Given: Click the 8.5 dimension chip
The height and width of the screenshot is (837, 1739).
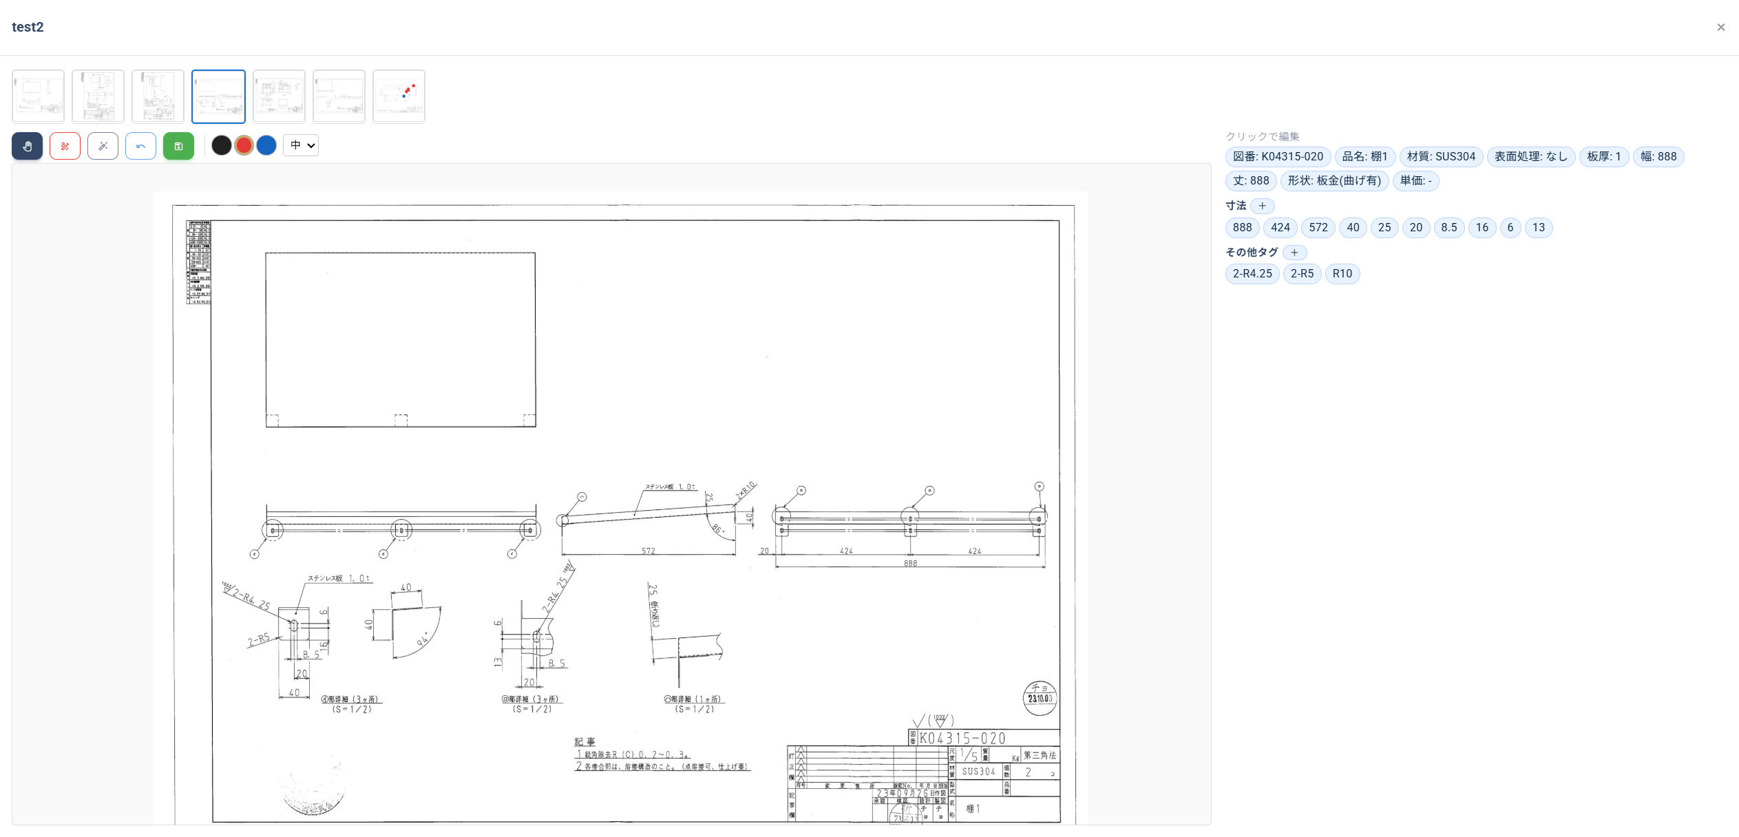Looking at the screenshot, I should [x=1449, y=228].
